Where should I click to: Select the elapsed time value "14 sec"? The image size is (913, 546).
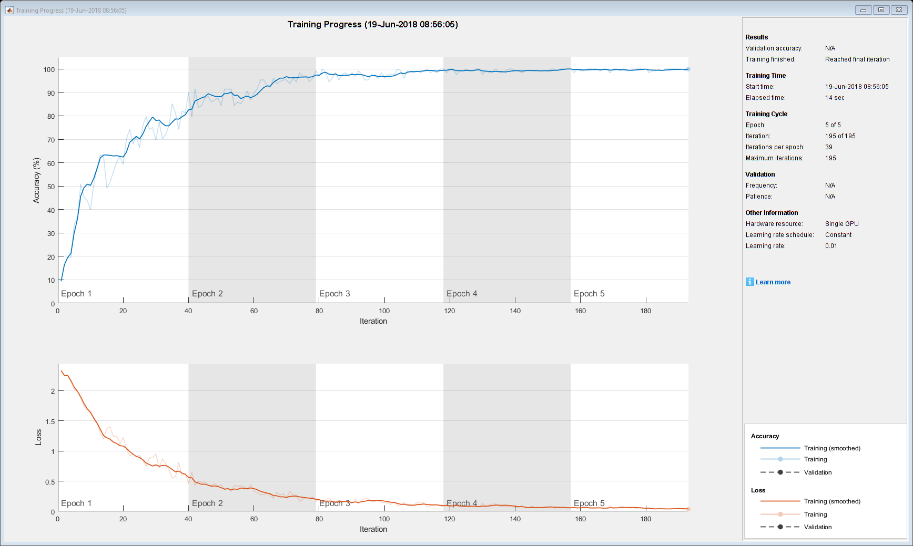click(x=835, y=98)
